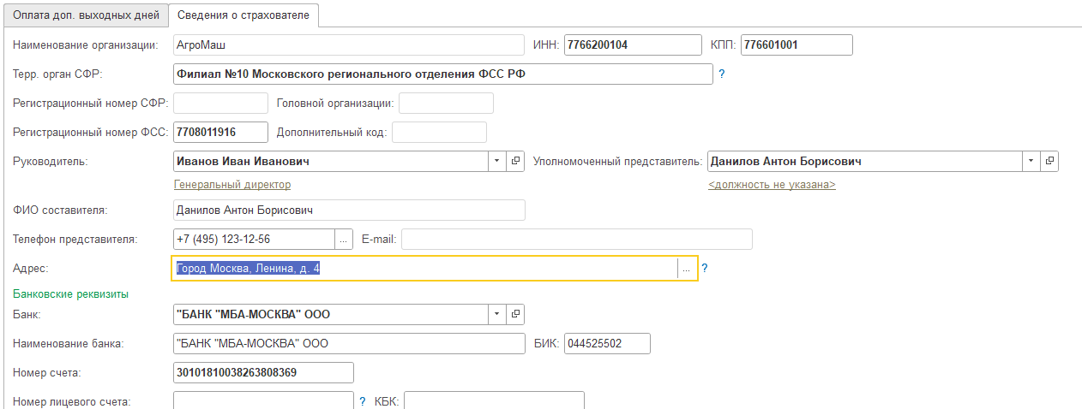Click the ellipsis button in the Адрес field

click(687, 269)
